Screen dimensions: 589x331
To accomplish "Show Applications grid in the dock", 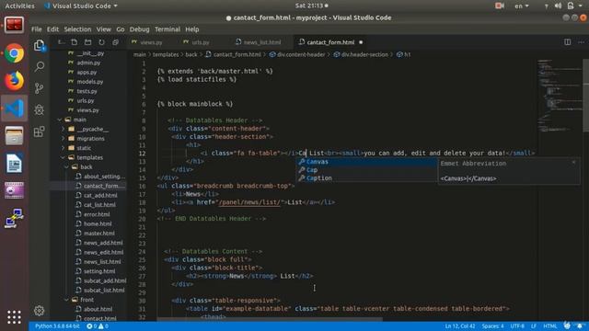I will [15, 317].
